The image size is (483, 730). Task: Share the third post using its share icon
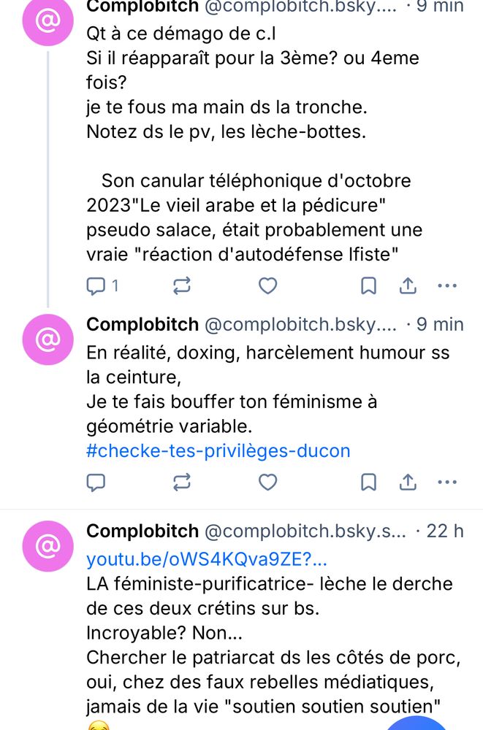pos(408,729)
